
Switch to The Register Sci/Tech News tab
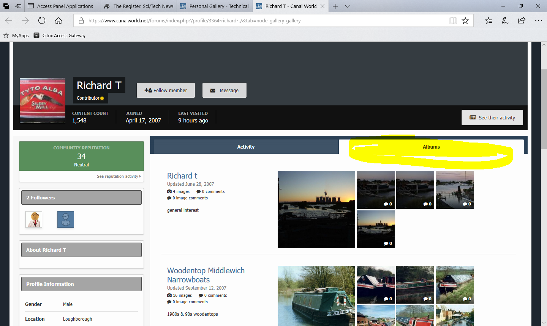click(x=139, y=6)
